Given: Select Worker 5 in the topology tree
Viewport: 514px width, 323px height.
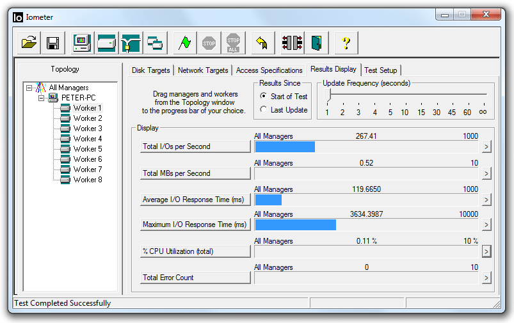Looking at the screenshot, I should pyautogui.click(x=88, y=149).
